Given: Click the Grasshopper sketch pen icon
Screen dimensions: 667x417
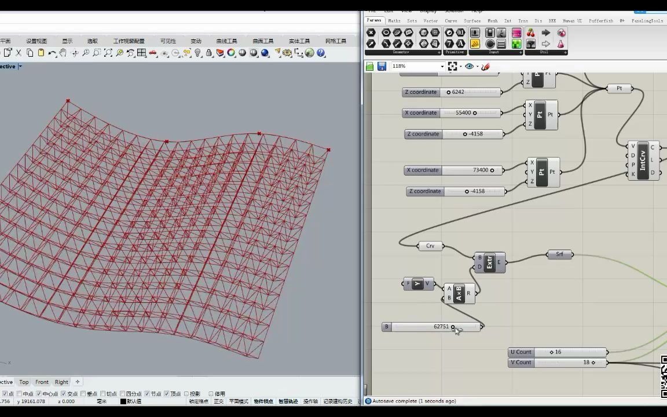Looking at the screenshot, I should click(x=485, y=67).
